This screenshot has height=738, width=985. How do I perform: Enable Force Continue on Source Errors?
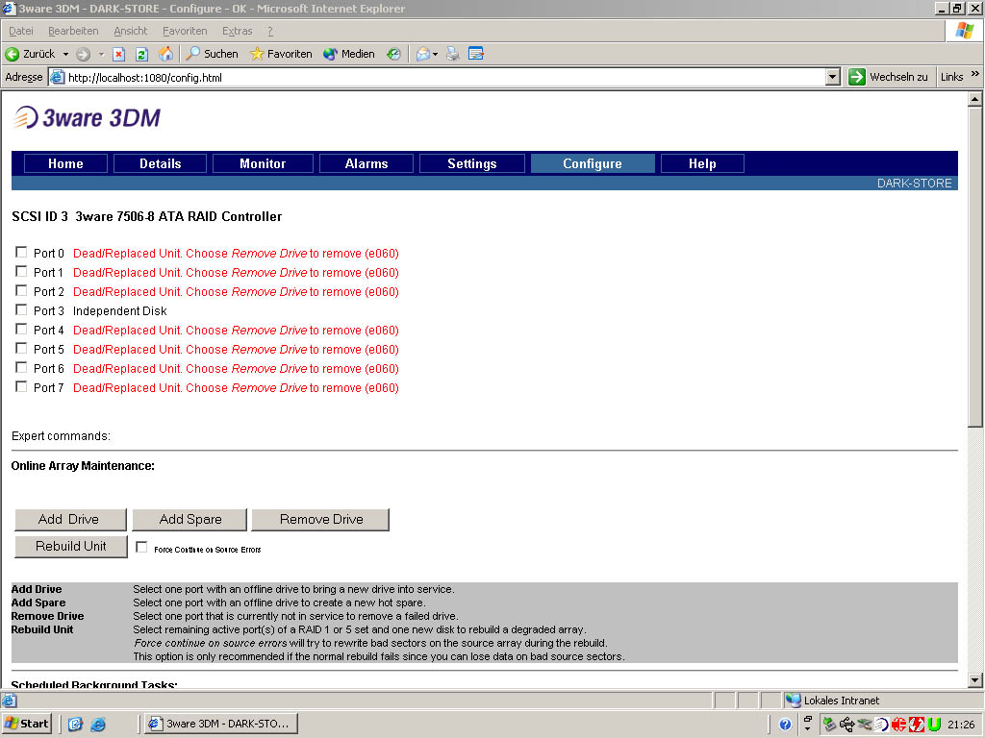click(x=142, y=548)
